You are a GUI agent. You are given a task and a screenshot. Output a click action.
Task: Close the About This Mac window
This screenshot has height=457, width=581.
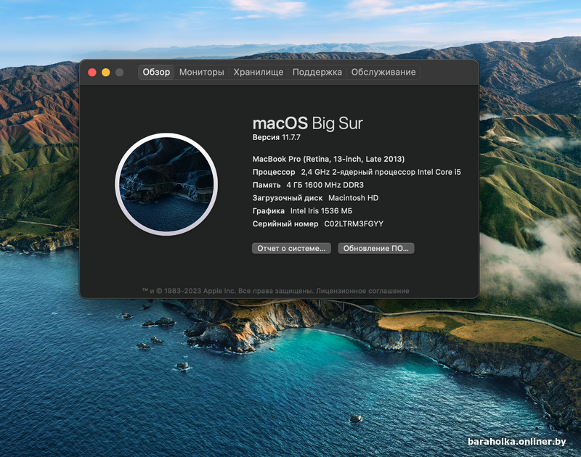point(92,72)
